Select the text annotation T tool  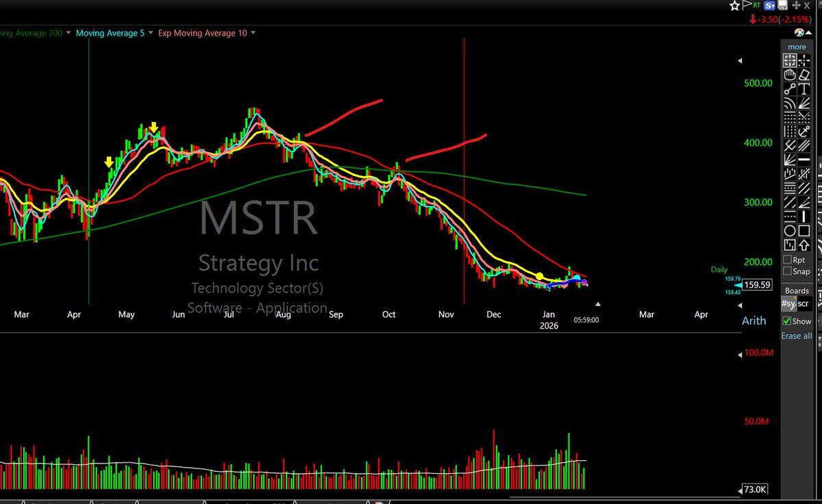coord(804,88)
